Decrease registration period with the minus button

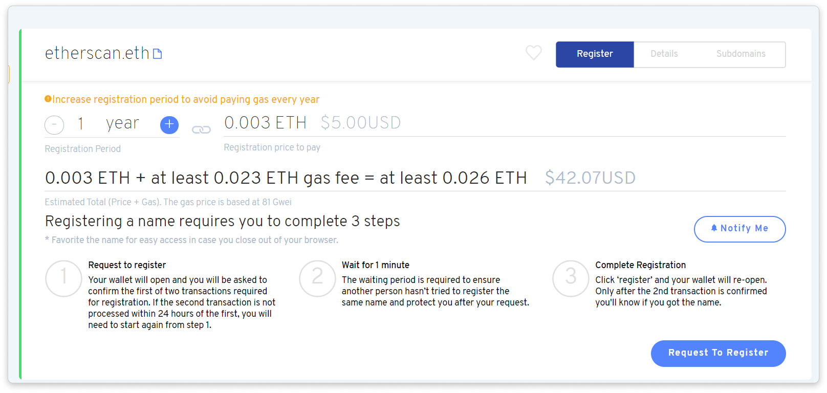54,124
